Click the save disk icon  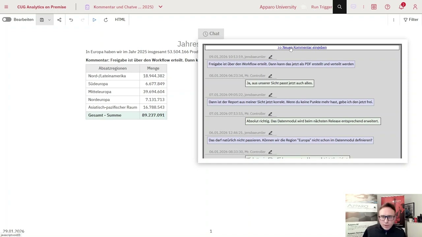click(42, 20)
